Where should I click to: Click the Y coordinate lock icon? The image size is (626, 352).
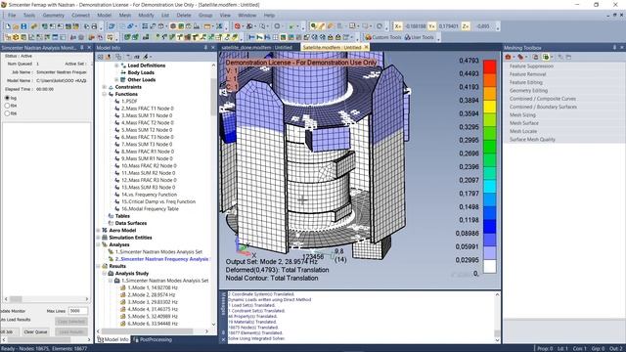click(431, 26)
